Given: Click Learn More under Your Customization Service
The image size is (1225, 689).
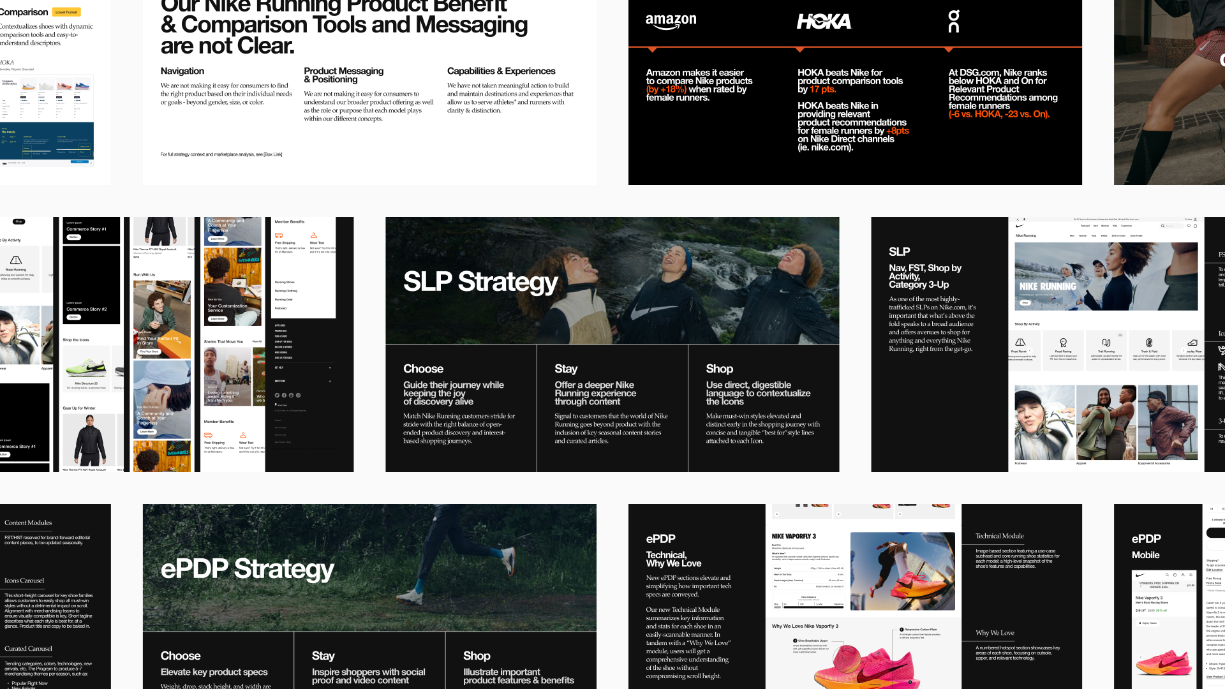Looking at the screenshot, I should [218, 319].
